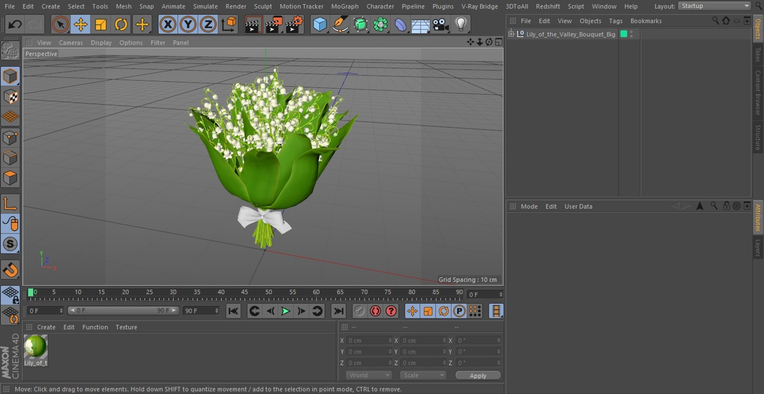Open viewport Cameras menu

pyautogui.click(x=71, y=43)
